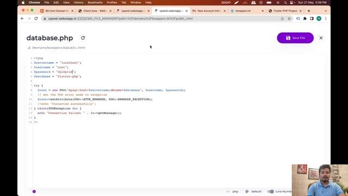Click the date and time in menu bar

pyautogui.click(x=312, y=2)
